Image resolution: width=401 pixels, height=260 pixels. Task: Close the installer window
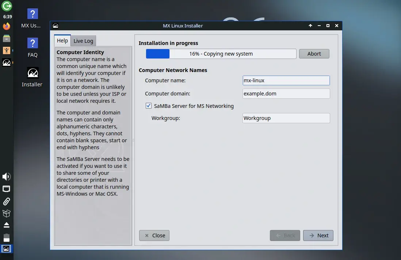(154, 235)
